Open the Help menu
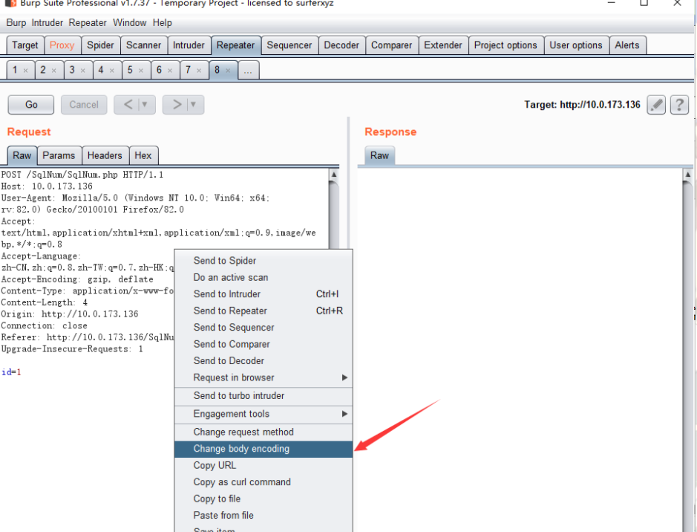 point(163,23)
